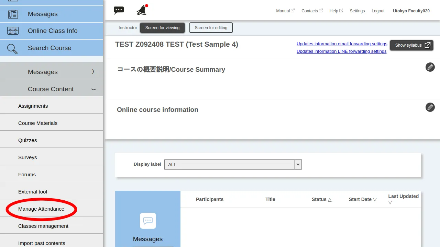Viewport: 440px width, 247px height.
Task: Open the Display label ALL dropdown
Action: click(233, 165)
